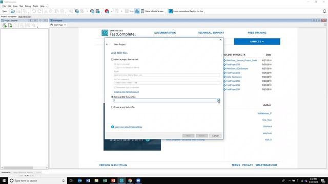Screen dimensions: 328x184
Task: Open the notification bell icon
Action: 324,11
